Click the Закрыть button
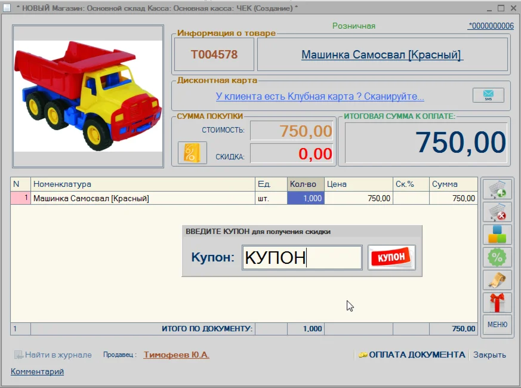Image resolution: width=521 pixels, height=388 pixels. (489, 355)
